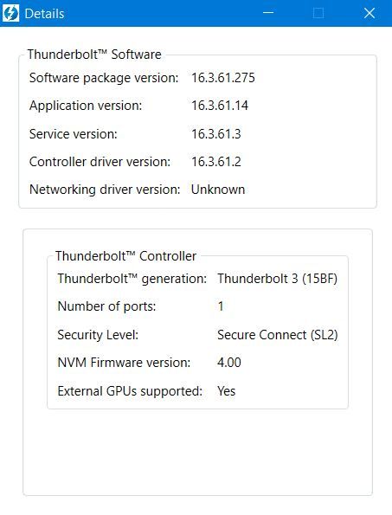Click the Details title text
This screenshot has height=515, width=392.
[44, 14]
